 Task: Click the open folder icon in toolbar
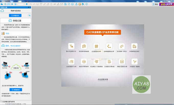tap(2, 4)
